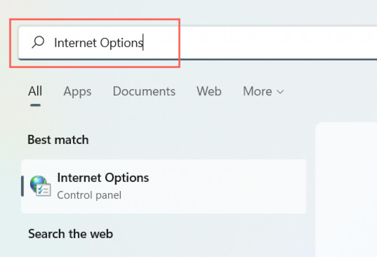Switch to the All filter tab
Screen dimensions: 377x257
click(x=35, y=91)
